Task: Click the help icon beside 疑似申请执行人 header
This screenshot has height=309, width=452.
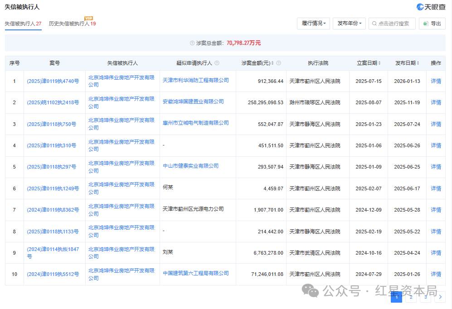Action: coord(217,63)
